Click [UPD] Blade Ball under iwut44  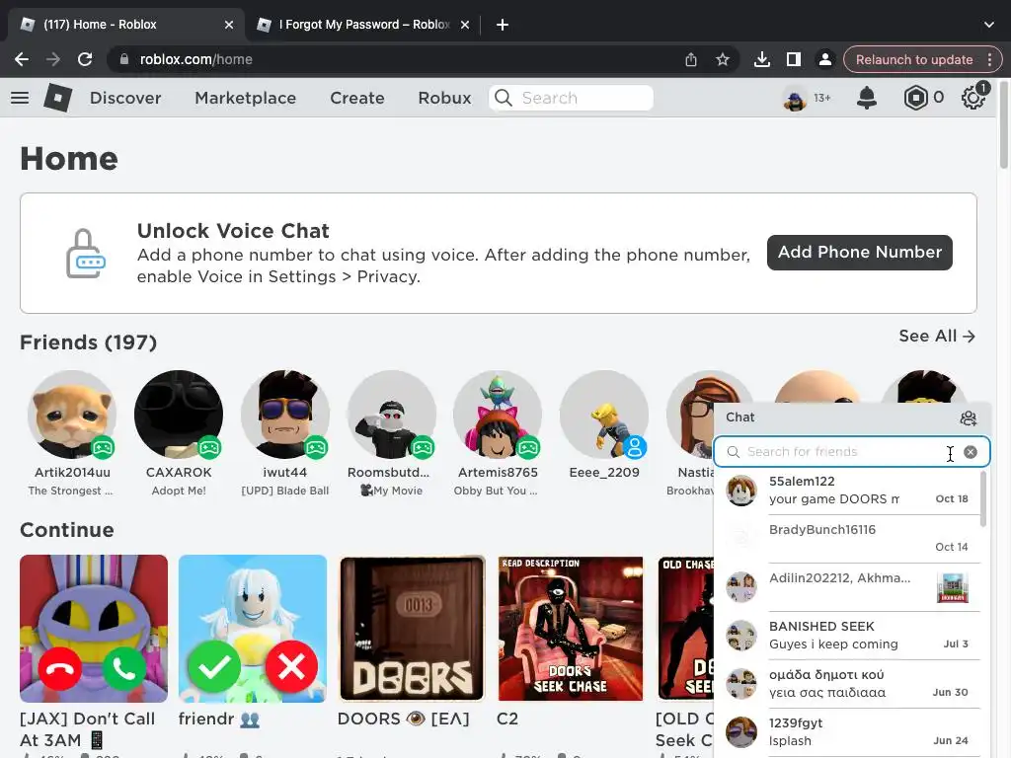pyautogui.click(x=285, y=492)
